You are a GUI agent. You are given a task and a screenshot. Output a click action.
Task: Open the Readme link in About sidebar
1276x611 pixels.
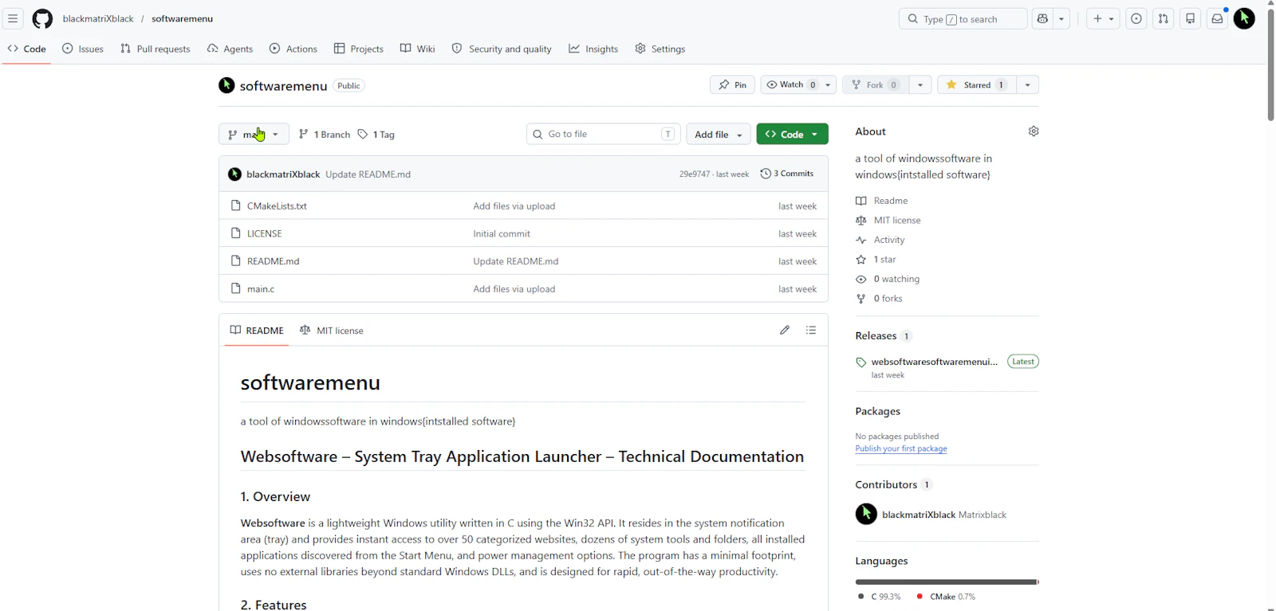click(x=891, y=201)
